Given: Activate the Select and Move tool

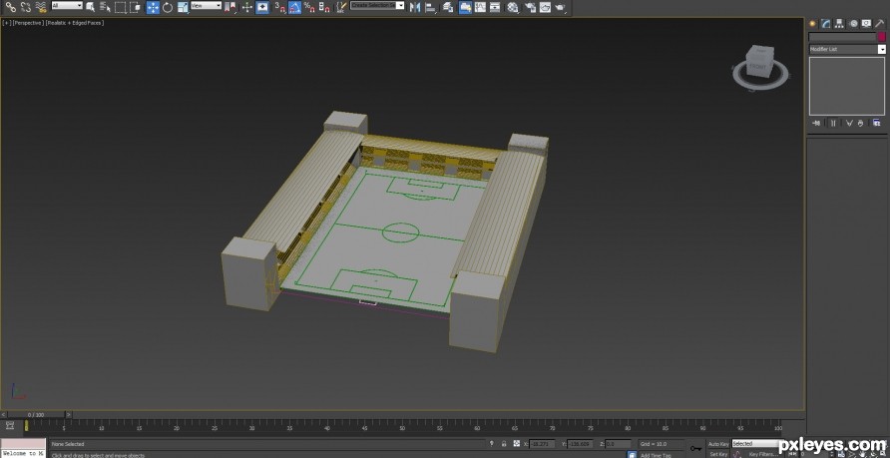Looking at the screenshot, I should 153,7.
